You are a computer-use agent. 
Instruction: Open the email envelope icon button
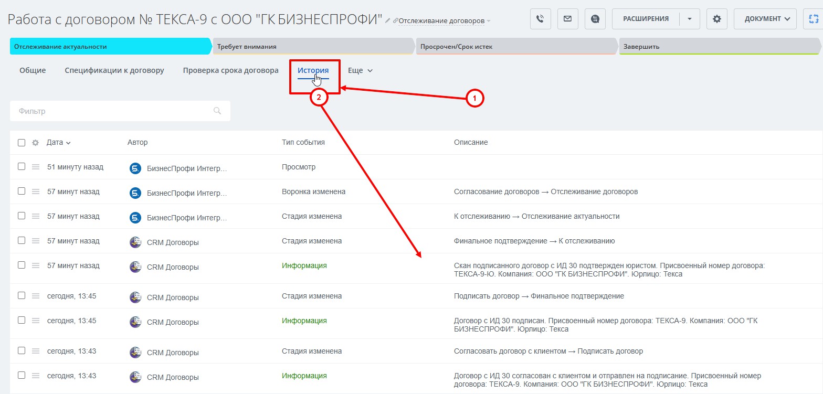[x=567, y=19]
